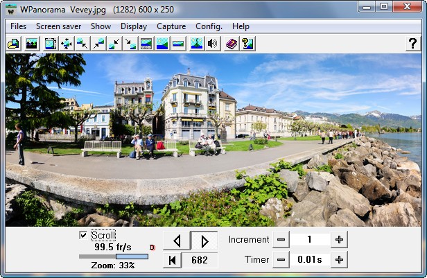Move window to bottom-right corner icon
Image resolution: width=427 pixels, height=278 pixels.
(x=130, y=44)
